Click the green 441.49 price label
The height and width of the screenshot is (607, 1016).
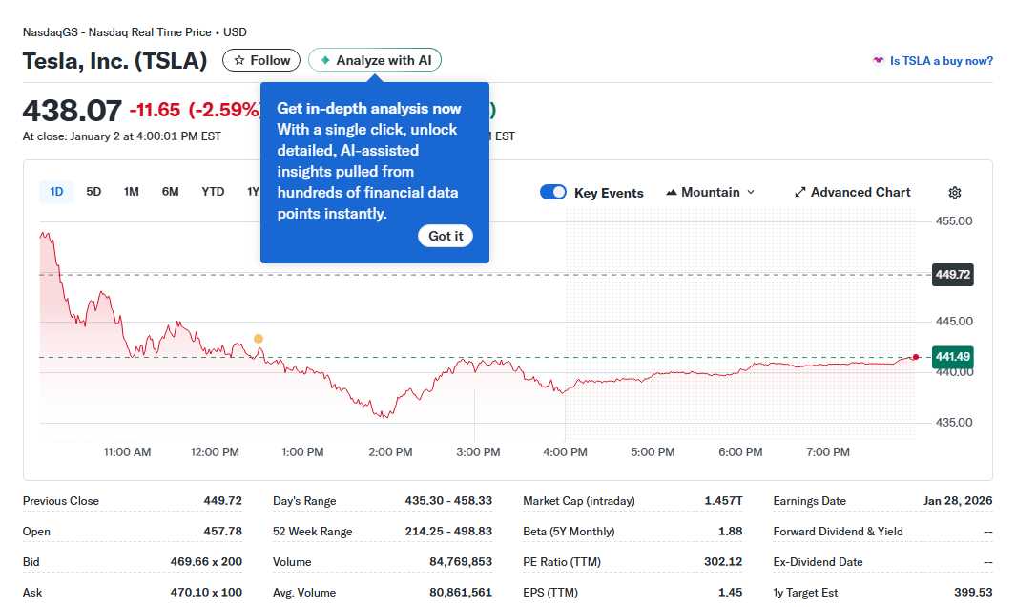click(952, 357)
